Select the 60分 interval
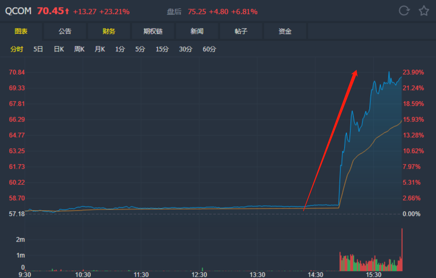 tap(209, 49)
